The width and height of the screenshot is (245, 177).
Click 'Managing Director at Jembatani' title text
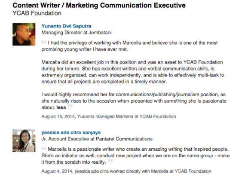point(77,33)
